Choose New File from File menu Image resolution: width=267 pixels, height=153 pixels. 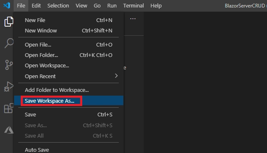click(69, 20)
